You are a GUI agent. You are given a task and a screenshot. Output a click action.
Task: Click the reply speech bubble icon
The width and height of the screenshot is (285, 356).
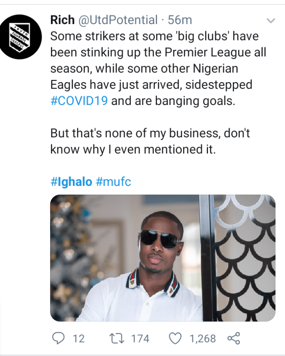[x=58, y=338]
